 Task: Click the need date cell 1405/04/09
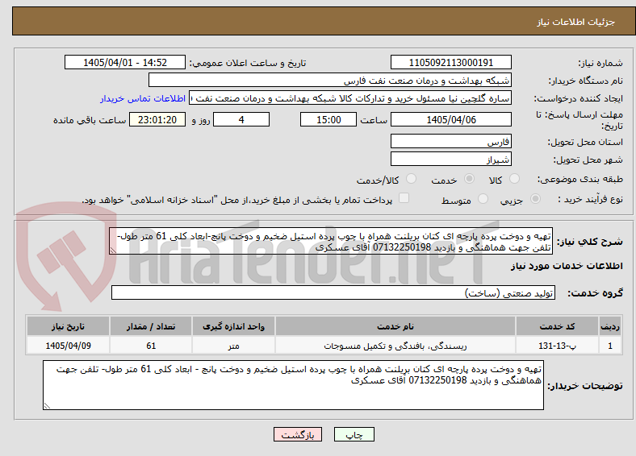(x=68, y=346)
